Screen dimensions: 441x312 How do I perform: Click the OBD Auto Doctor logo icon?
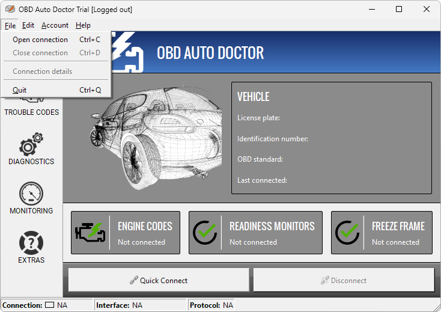(x=127, y=52)
